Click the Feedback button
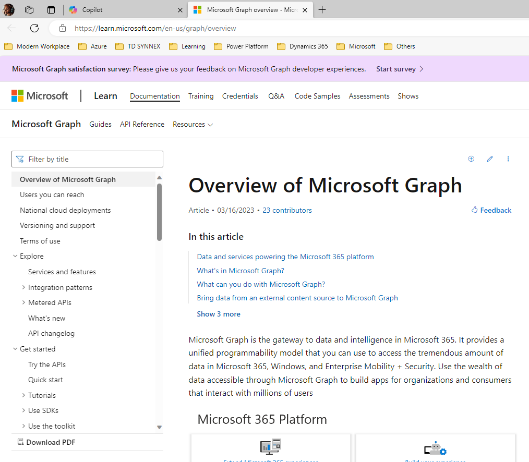 [491, 210]
